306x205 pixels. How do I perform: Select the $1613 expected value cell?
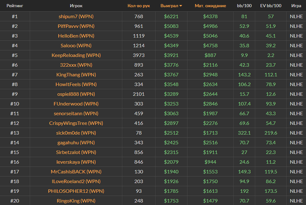[210, 191]
